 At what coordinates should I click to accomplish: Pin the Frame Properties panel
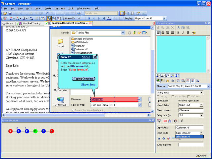206,23
